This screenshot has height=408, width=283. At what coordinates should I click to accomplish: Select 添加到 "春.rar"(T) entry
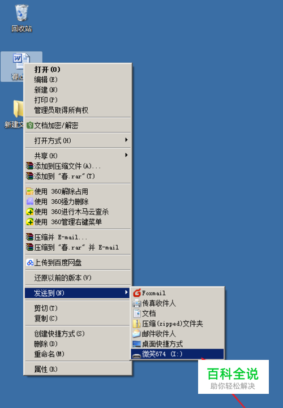pos(78,176)
